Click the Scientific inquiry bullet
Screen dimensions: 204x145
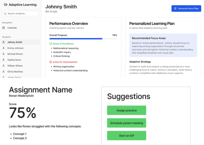click(x=62, y=52)
